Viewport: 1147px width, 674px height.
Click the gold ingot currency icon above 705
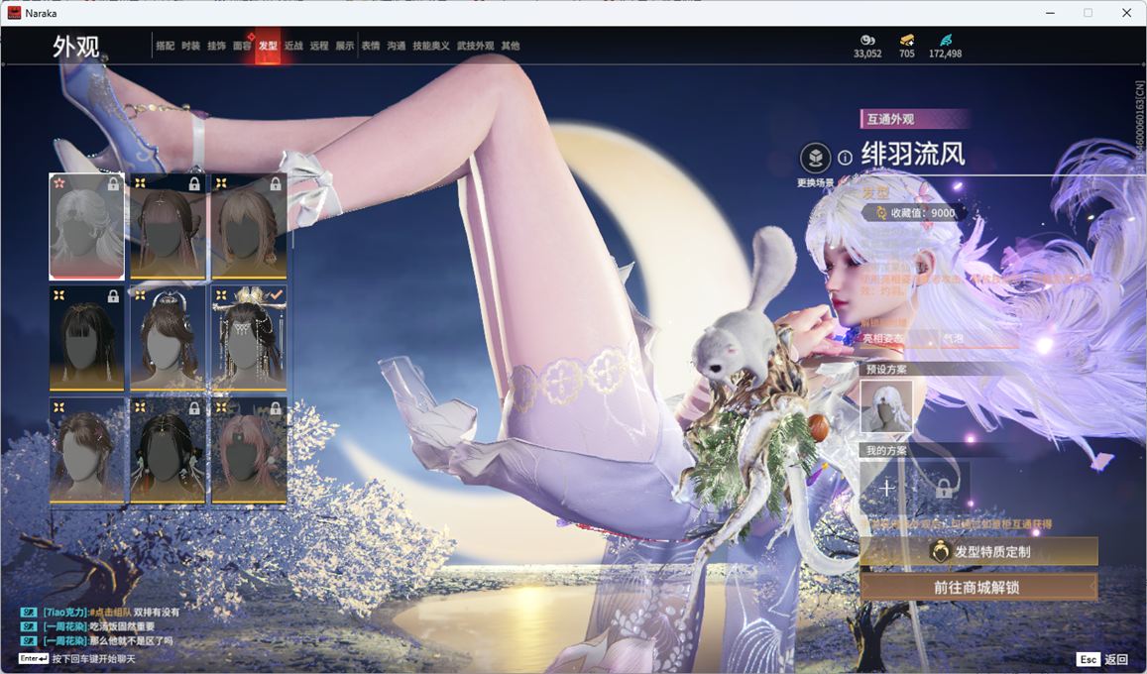(x=907, y=40)
